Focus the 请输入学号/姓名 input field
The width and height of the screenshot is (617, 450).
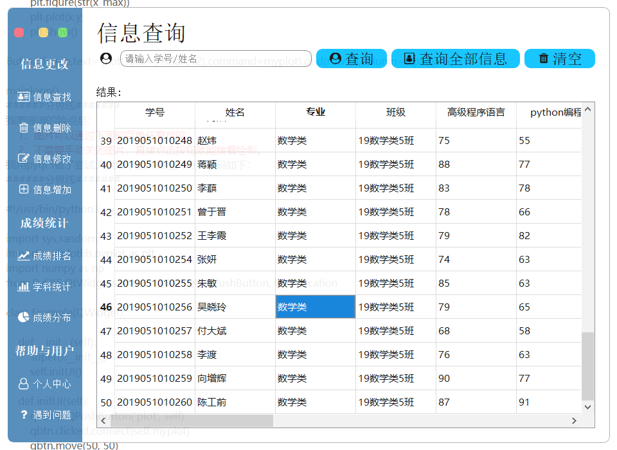click(216, 59)
